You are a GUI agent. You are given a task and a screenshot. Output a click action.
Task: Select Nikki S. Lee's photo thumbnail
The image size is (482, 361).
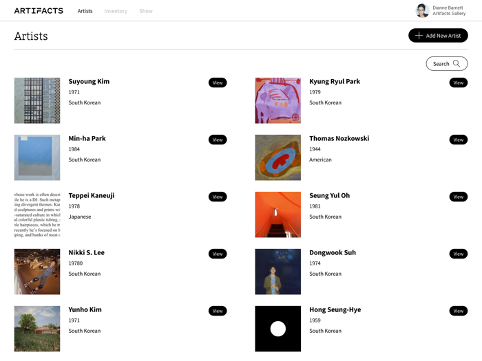click(37, 272)
